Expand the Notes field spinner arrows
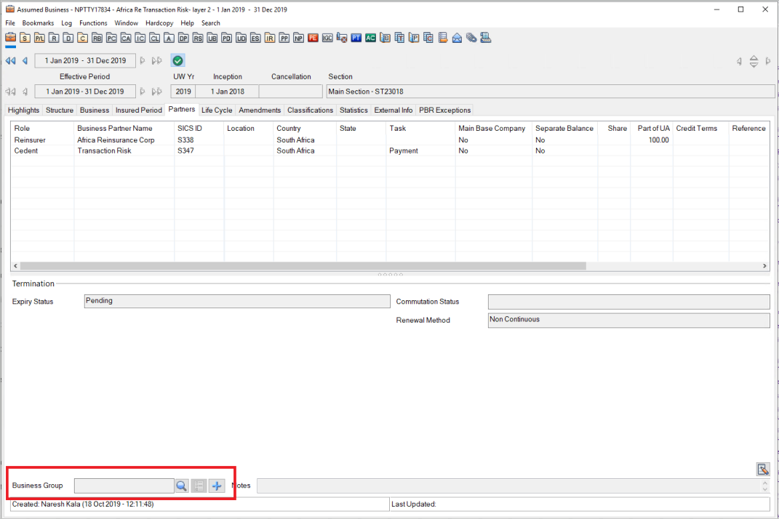779x519 pixels. (764, 486)
